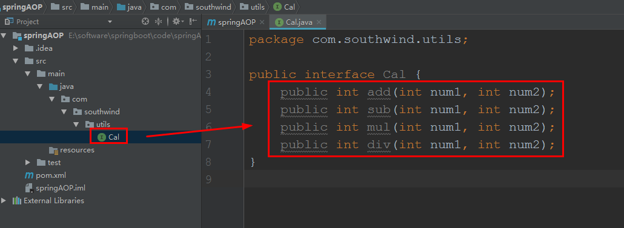Click the hide Project panel icon
This screenshot has height=228, width=624.
[193, 21]
